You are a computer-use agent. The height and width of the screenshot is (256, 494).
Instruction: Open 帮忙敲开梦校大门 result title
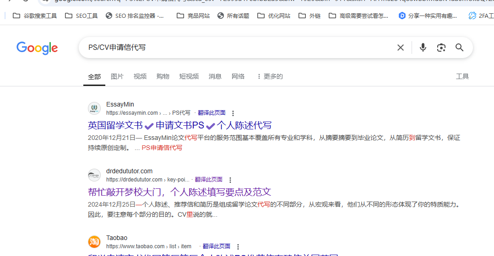tap(179, 192)
